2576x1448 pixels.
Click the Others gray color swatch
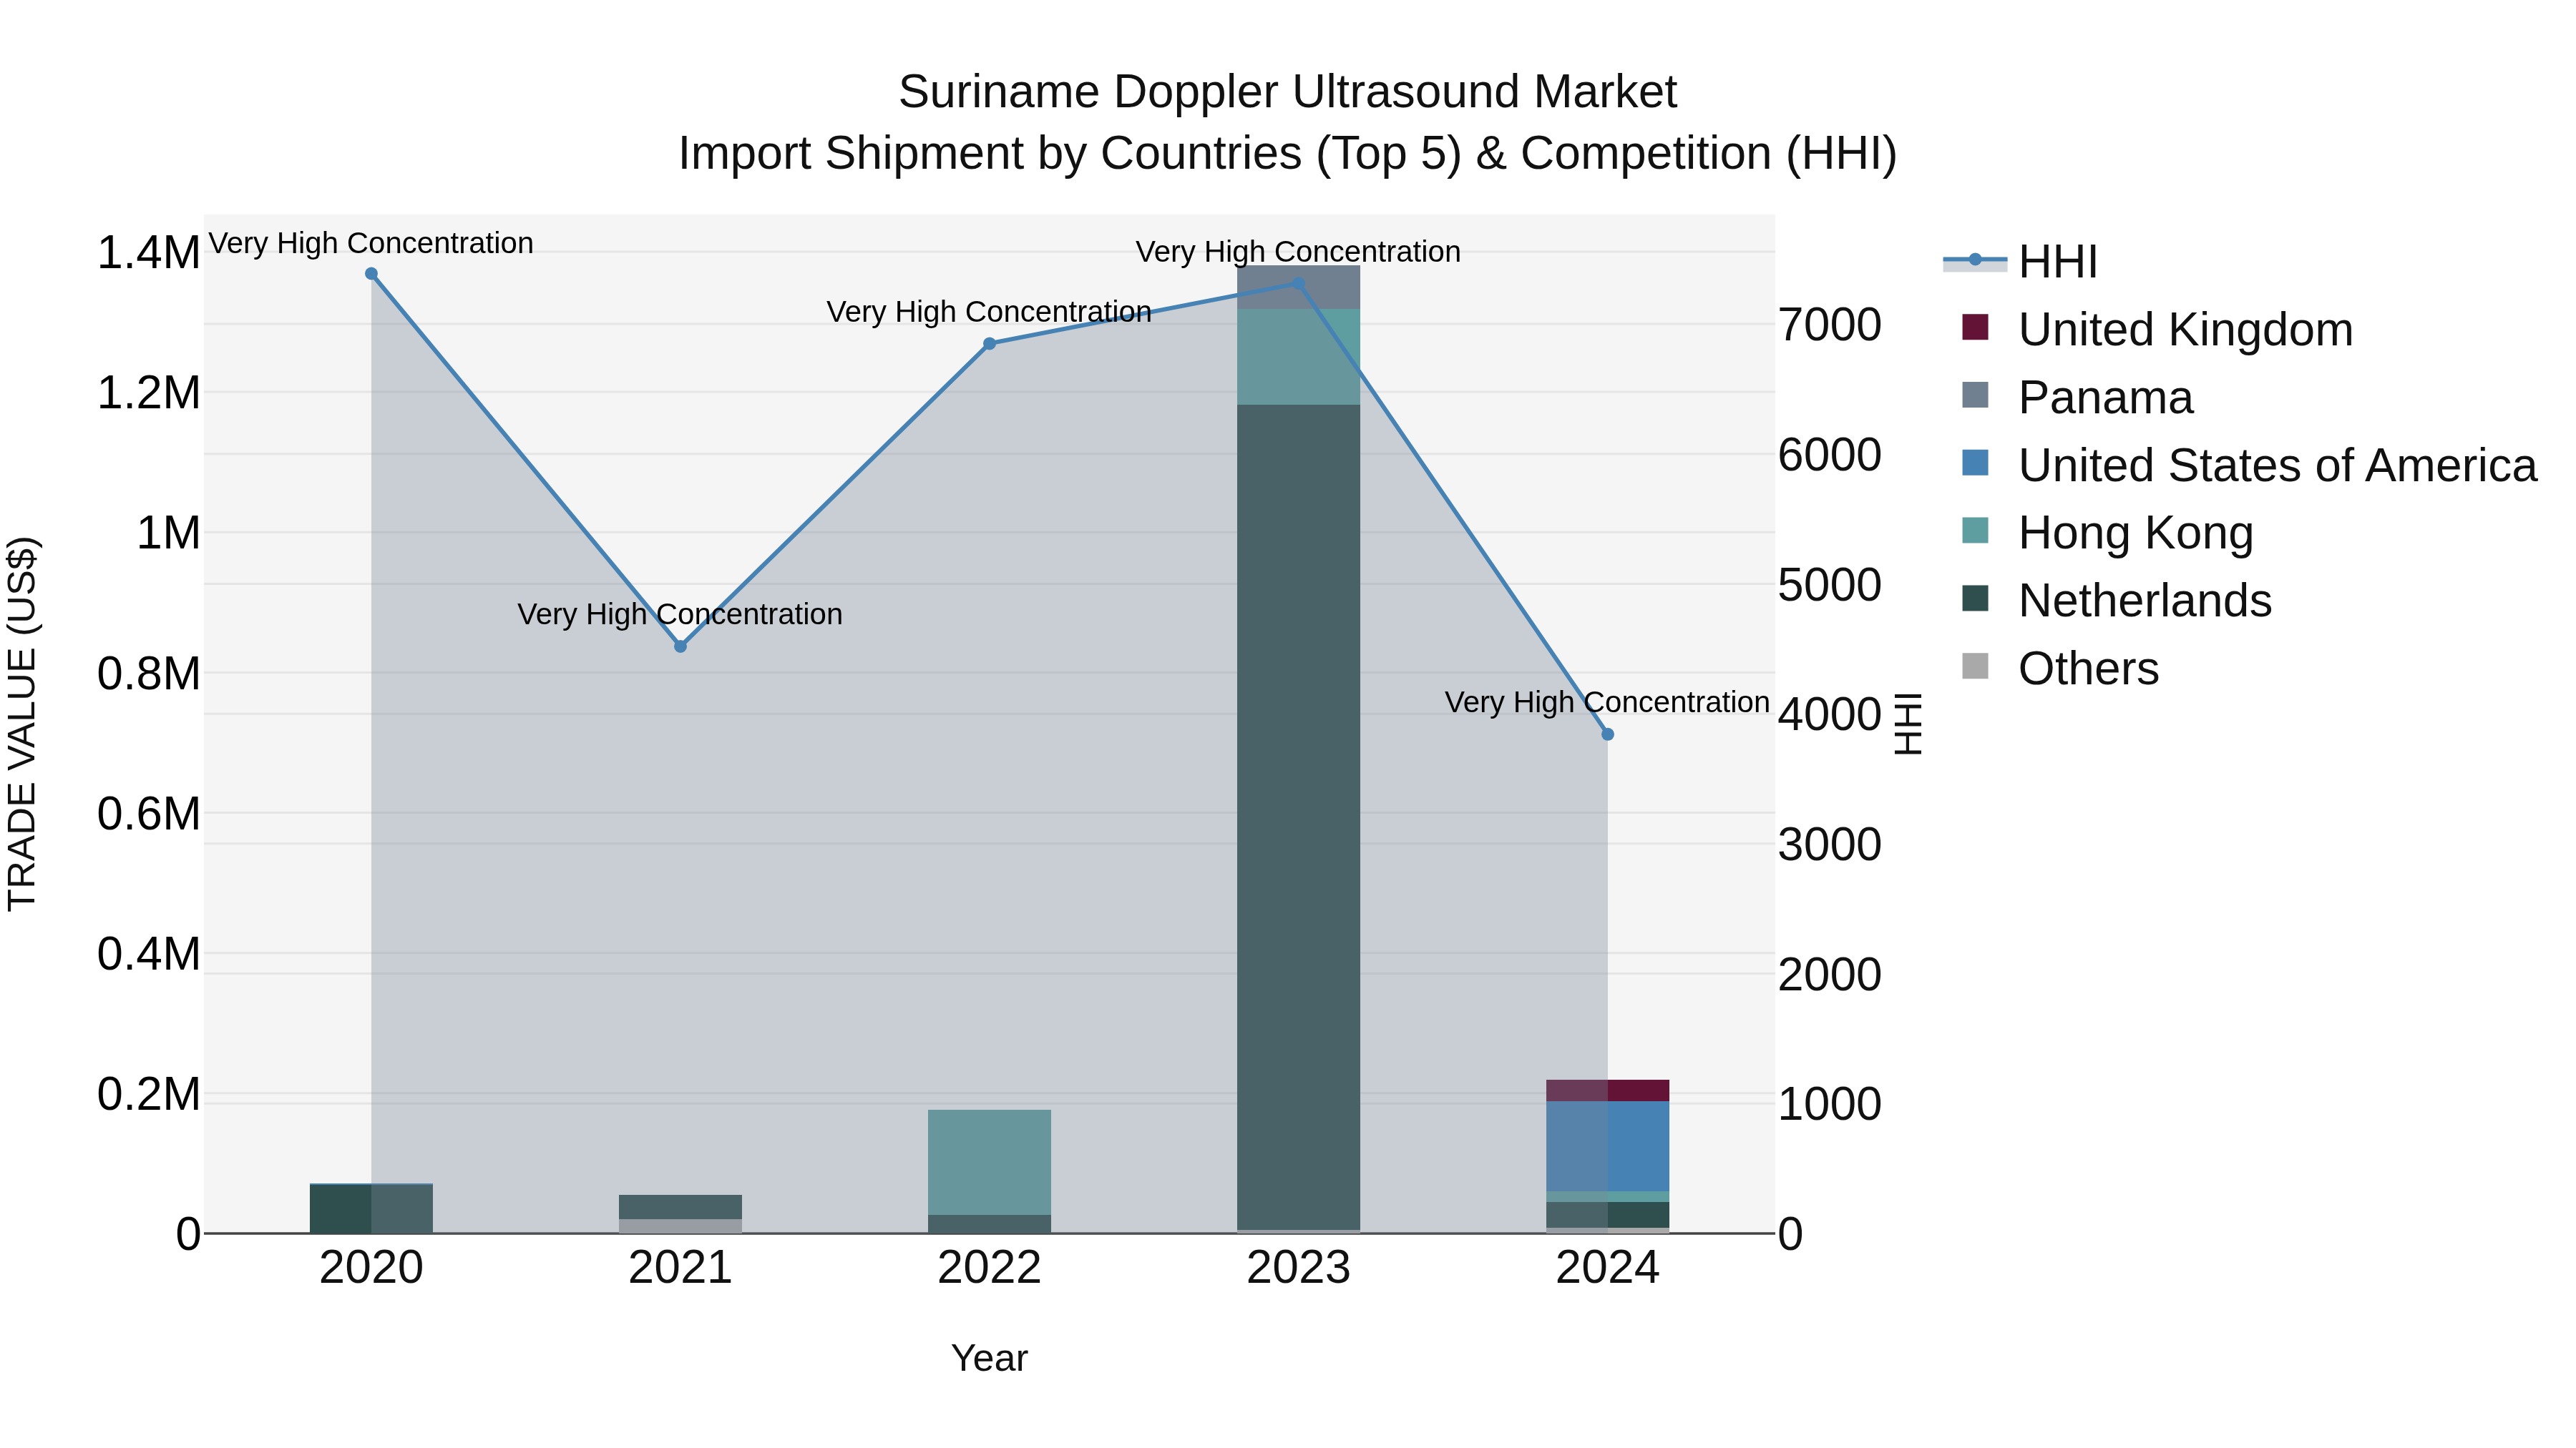point(1975,666)
